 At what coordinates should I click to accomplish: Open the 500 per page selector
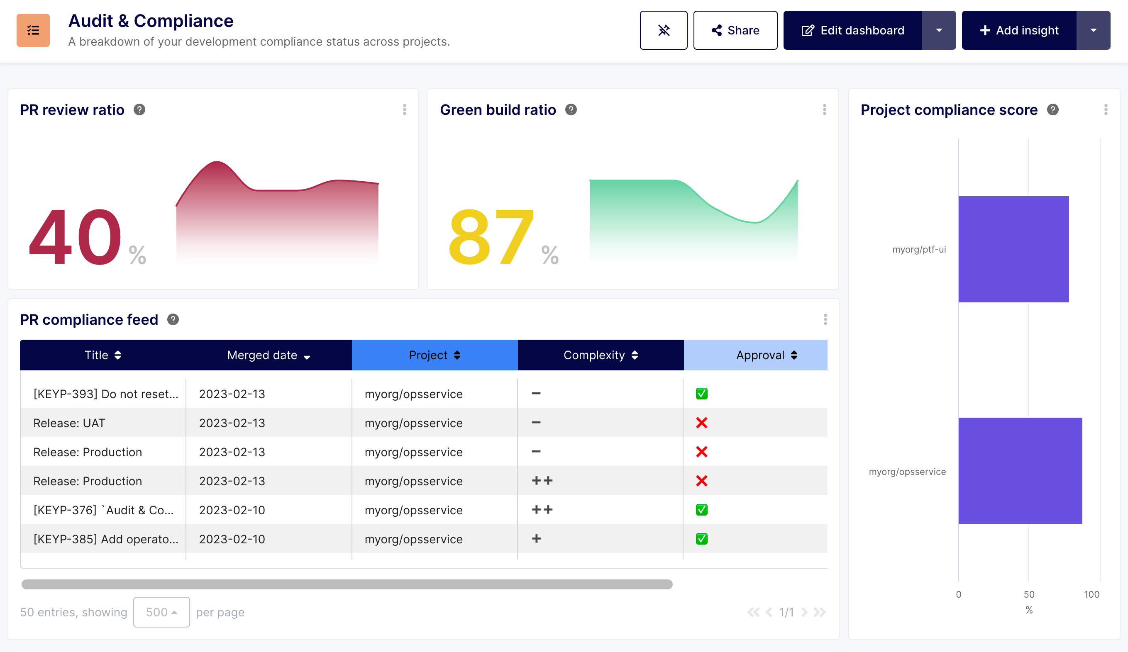(161, 612)
